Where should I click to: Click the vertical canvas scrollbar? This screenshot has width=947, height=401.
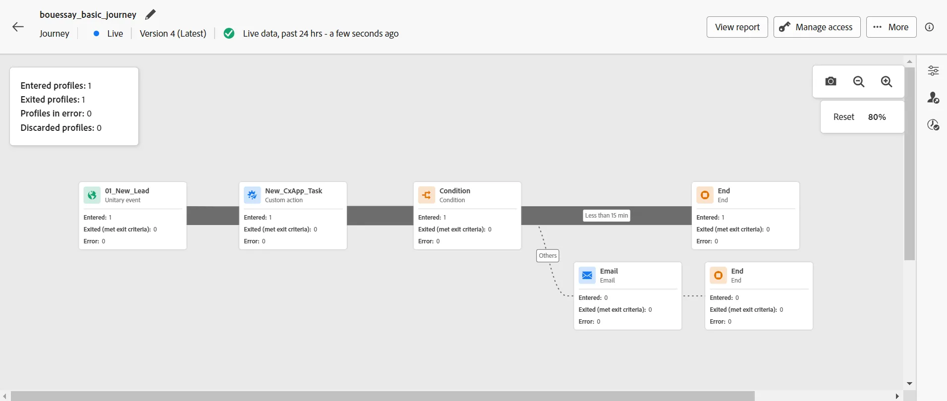(x=909, y=164)
